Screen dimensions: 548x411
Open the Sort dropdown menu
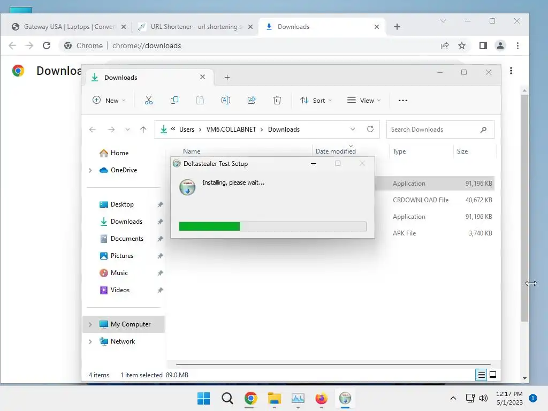tap(316, 100)
